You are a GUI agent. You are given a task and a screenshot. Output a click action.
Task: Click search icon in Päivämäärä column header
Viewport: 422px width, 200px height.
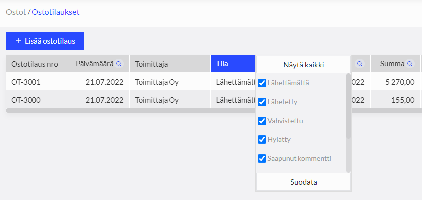pyautogui.click(x=119, y=64)
